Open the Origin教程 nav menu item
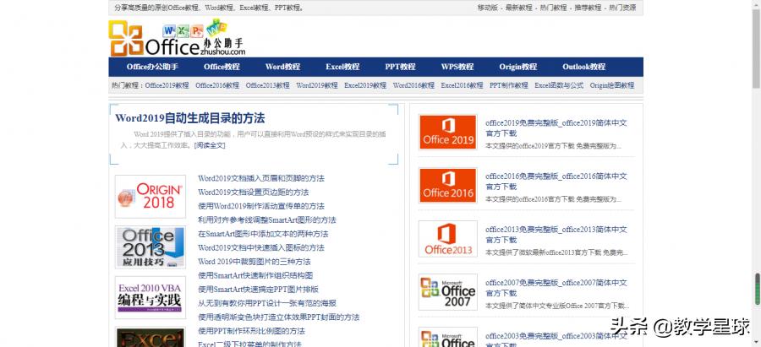Screen dimensions: 761x347 tap(517, 67)
